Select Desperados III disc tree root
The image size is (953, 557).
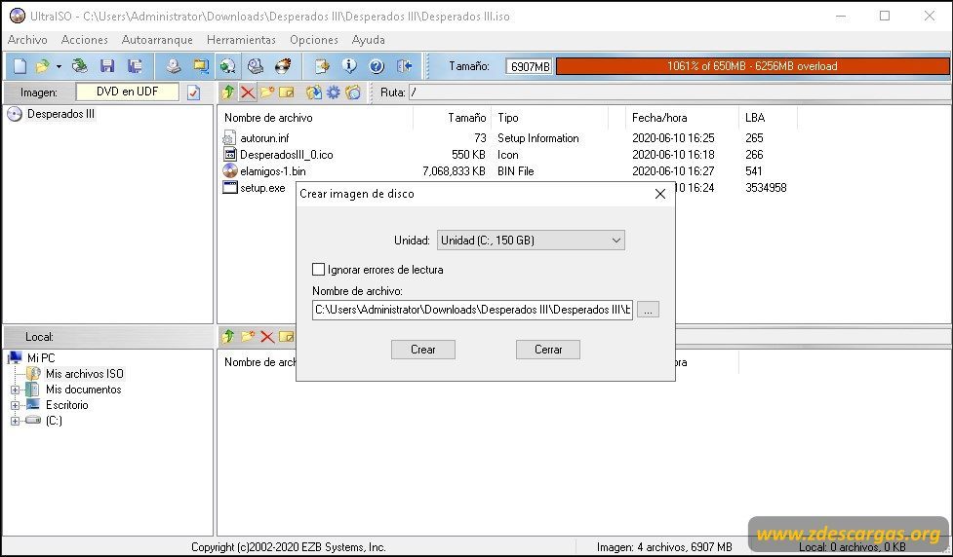[x=60, y=114]
